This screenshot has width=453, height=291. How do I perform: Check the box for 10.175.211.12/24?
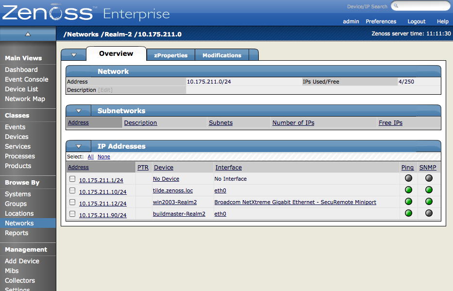[72, 202]
